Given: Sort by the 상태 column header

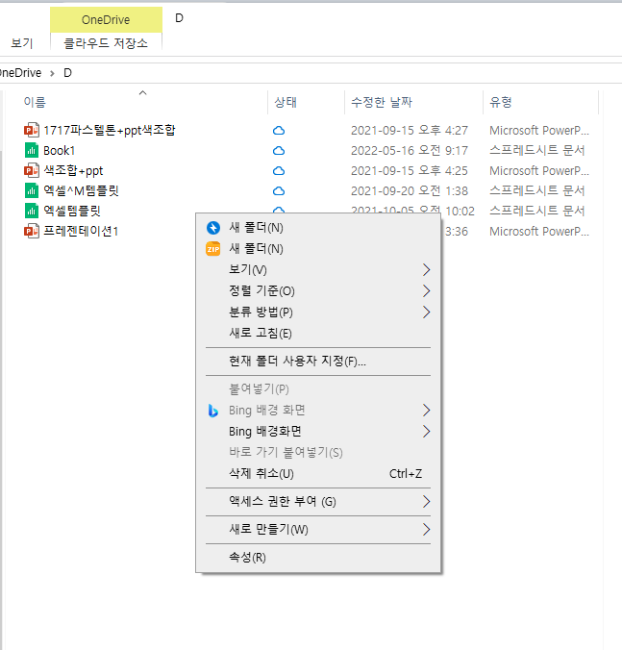Looking at the screenshot, I should tap(286, 102).
